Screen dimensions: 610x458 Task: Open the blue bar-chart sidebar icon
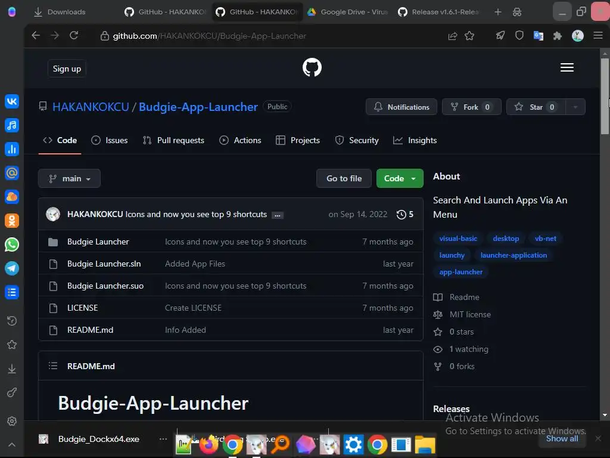pyautogui.click(x=12, y=148)
